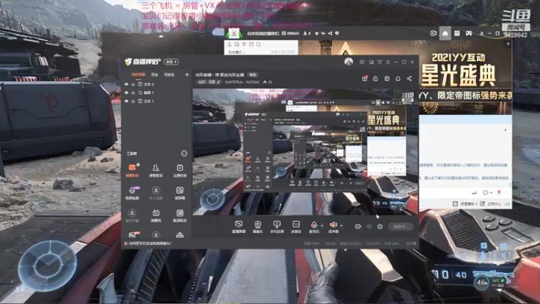
Task: Add 摄像头 camera source
Action: [x=258, y=227]
